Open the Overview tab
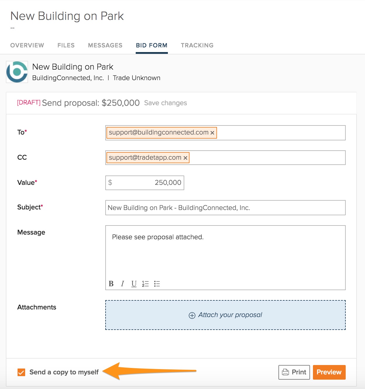This screenshot has height=389, width=365. [x=27, y=45]
